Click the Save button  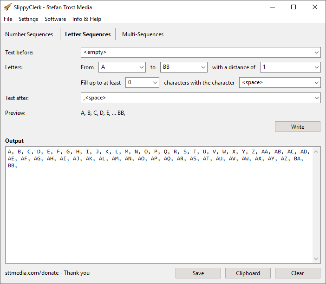pos(198,273)
